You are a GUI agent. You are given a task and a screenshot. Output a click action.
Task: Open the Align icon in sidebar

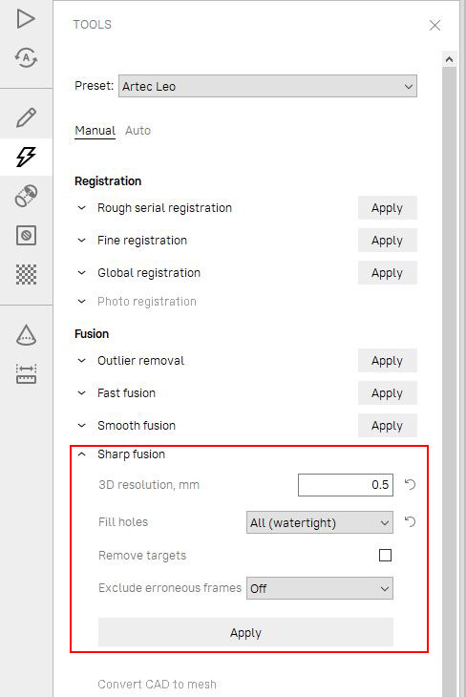coord(26,196)
